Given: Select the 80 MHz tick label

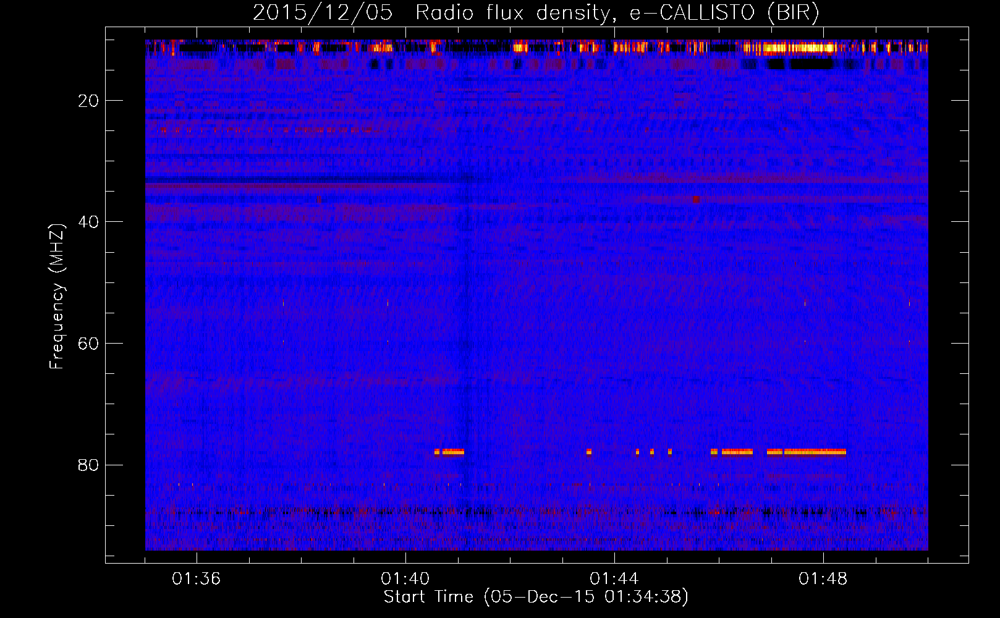Looking at the screenshot, I should coord(88,465).
